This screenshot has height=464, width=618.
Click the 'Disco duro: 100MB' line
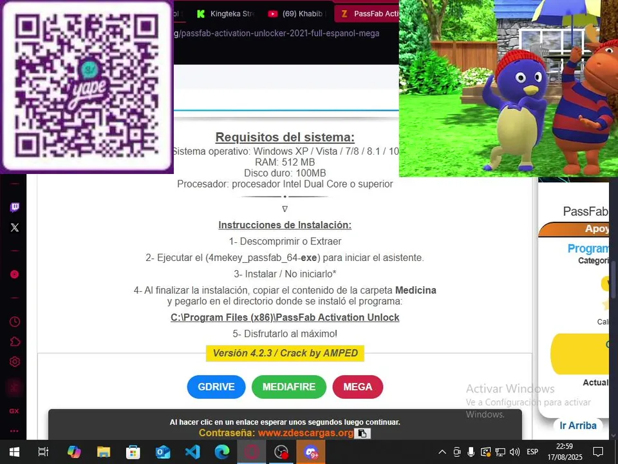[x=285, y=173]
